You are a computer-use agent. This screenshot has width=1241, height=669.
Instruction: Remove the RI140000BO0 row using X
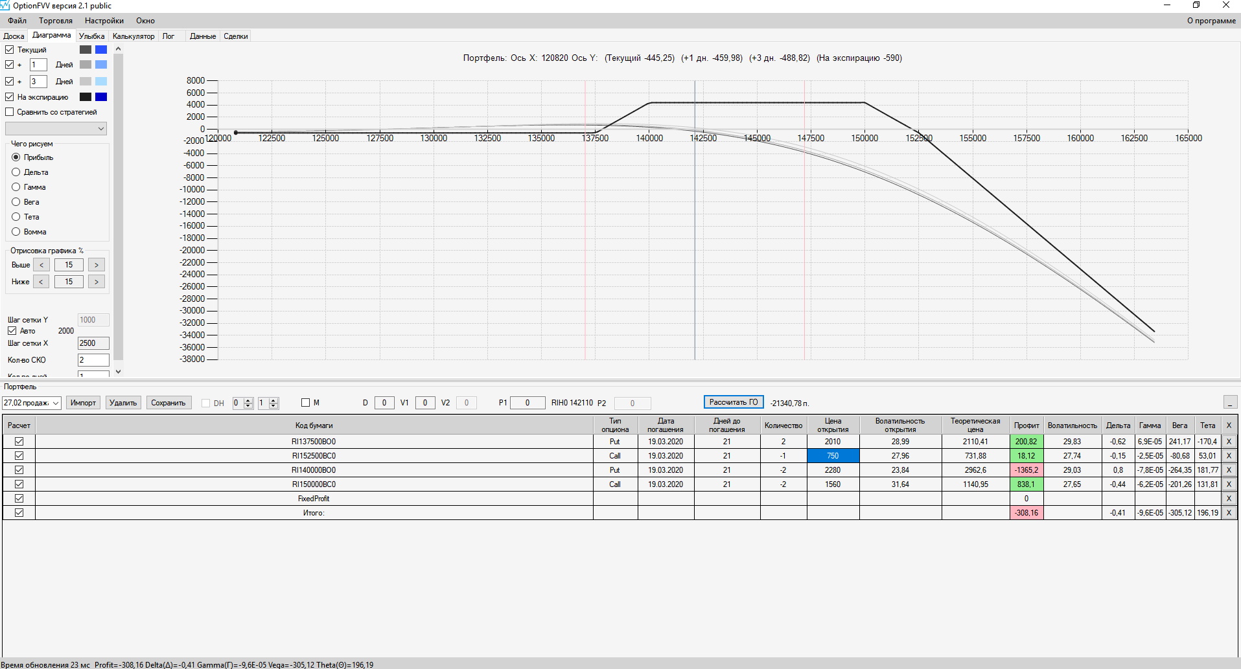click(x=1229, y=470)
